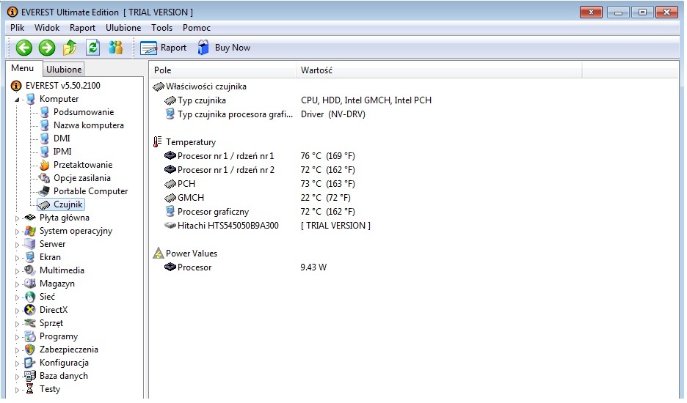The width and height of the screenshot is (687, 403).
Task: Open the Widok menu
Action: [x=47, y=28]
